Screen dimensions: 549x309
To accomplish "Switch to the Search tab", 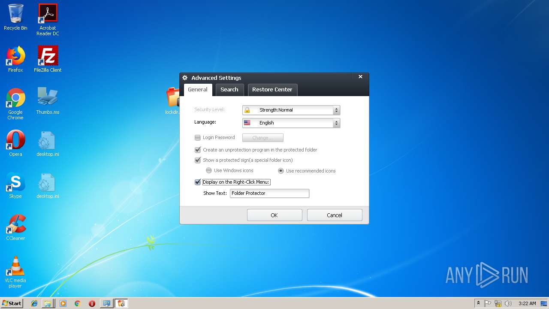I will coord(229,90).
